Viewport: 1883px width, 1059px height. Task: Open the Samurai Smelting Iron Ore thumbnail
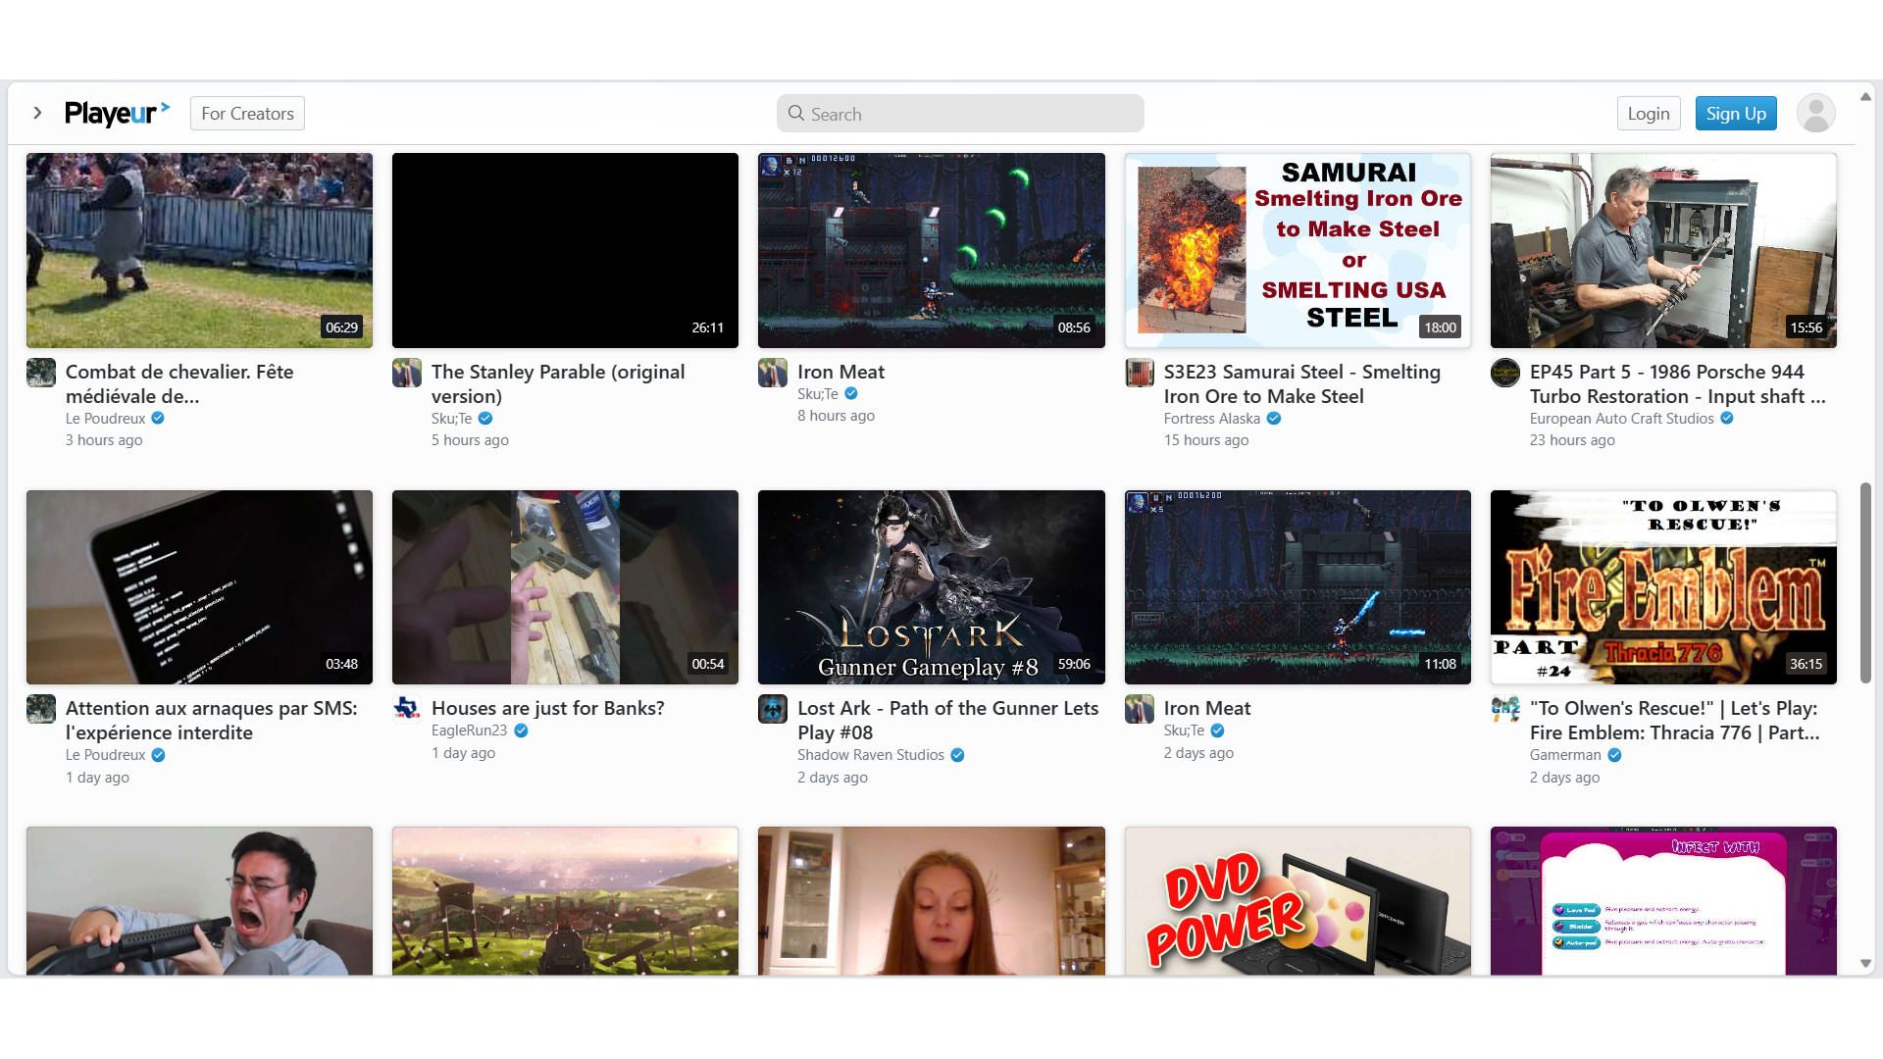pyautogui.click(x=1297, y=250)
